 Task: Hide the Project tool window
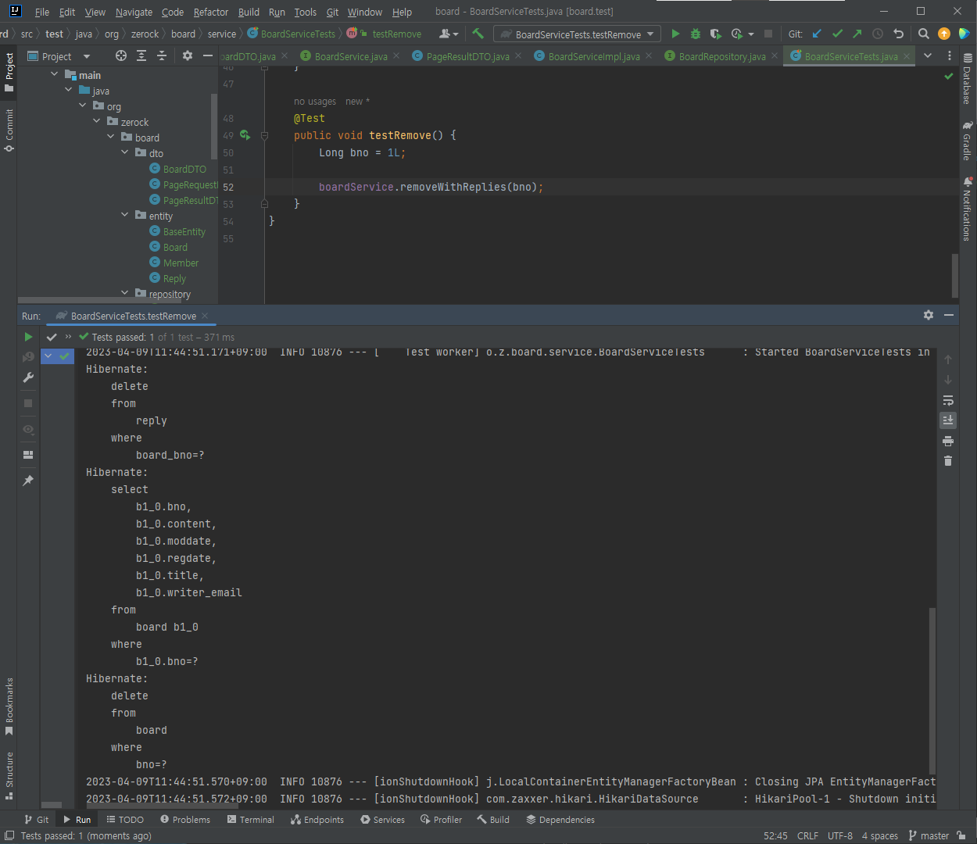pos(208,55)
